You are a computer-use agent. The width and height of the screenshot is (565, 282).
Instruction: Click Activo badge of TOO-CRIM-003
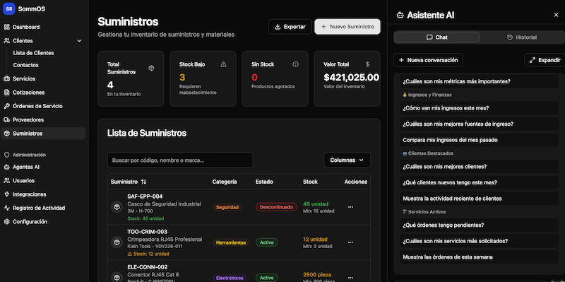pyautogui.click(x=267, y=242)
